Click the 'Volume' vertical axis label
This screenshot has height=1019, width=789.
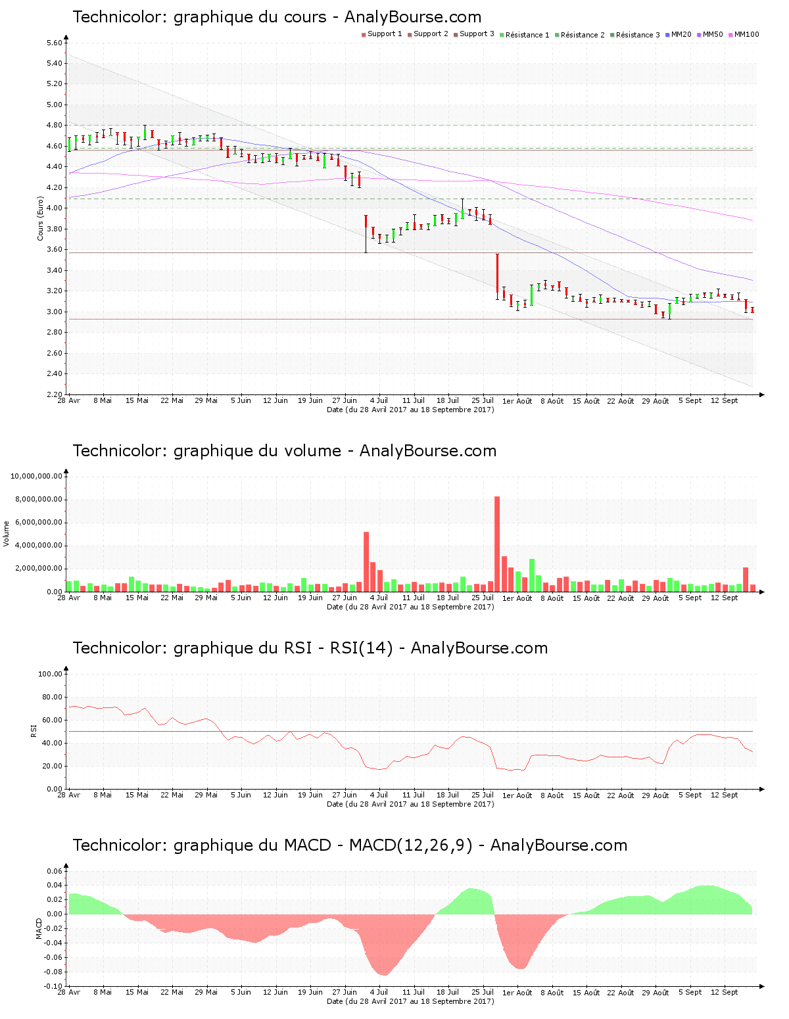click(7, 533)
